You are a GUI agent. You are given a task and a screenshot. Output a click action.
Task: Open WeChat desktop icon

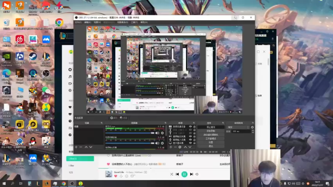click(46, 92)
